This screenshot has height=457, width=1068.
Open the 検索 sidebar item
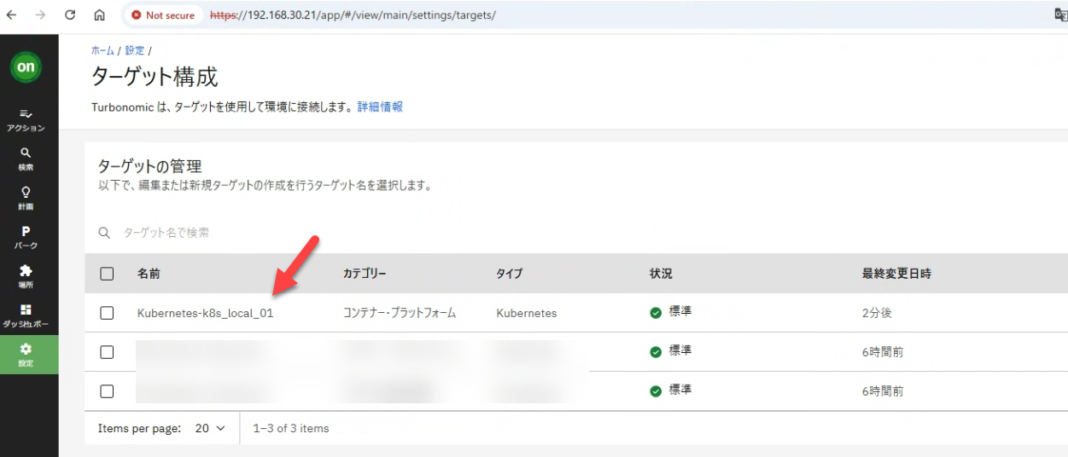(x=26, y=159)
